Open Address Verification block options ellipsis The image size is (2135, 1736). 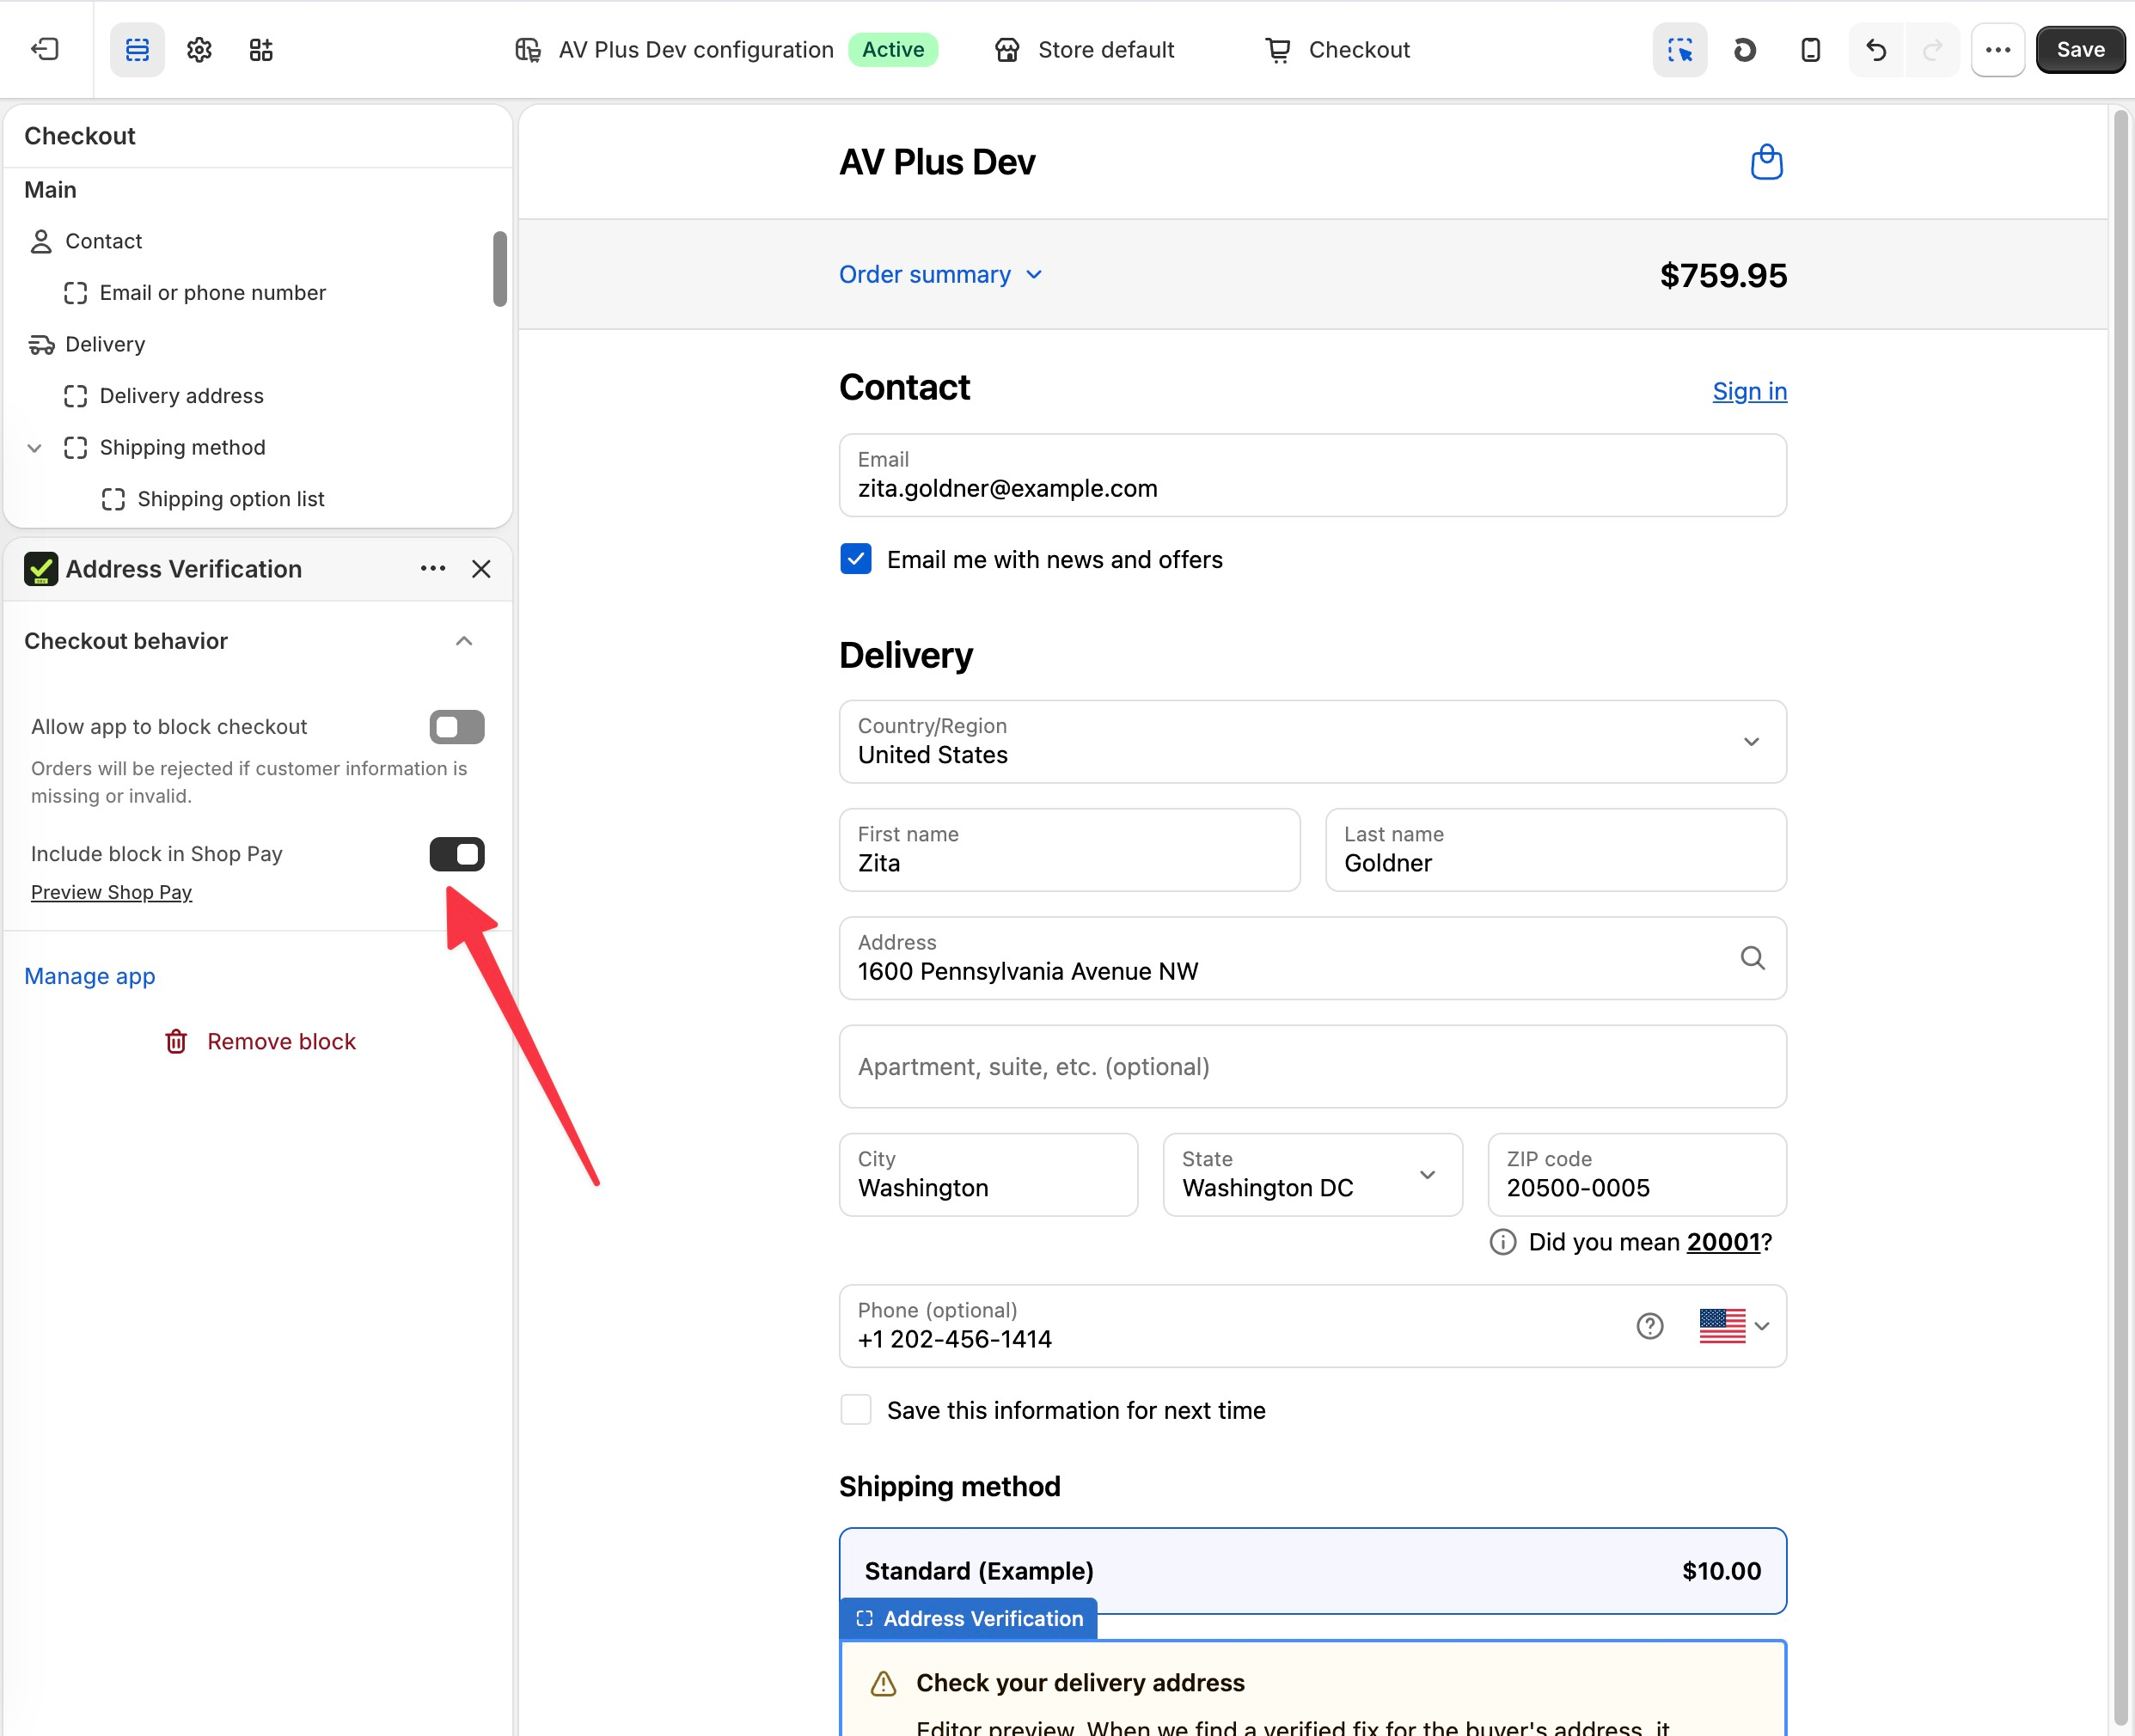point(433,568)
